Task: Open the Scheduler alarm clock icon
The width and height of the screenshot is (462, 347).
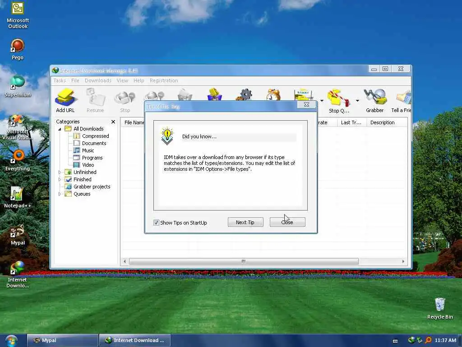Action: pos(273,95)
